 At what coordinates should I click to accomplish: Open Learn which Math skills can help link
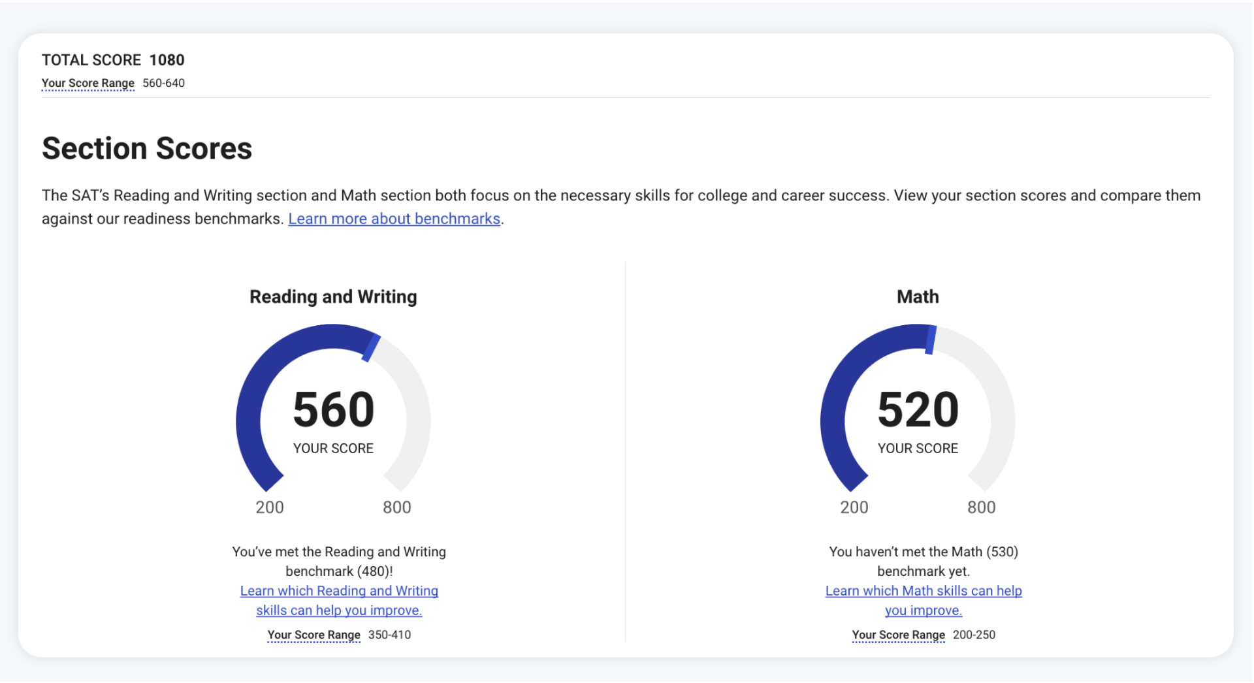(x=923, y=591)
